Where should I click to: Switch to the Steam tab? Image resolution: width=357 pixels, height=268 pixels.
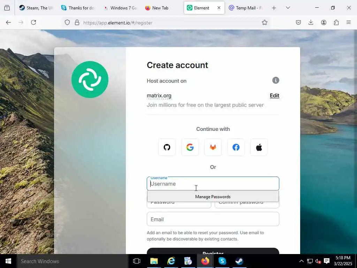[36, 8]
